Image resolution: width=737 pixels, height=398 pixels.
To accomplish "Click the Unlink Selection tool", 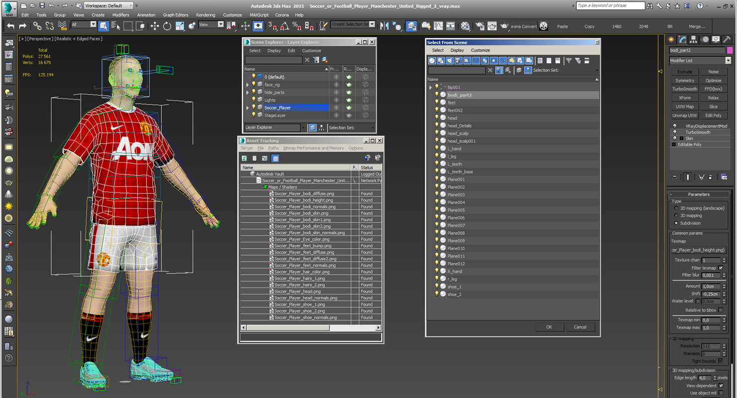I will pos(50,26).
